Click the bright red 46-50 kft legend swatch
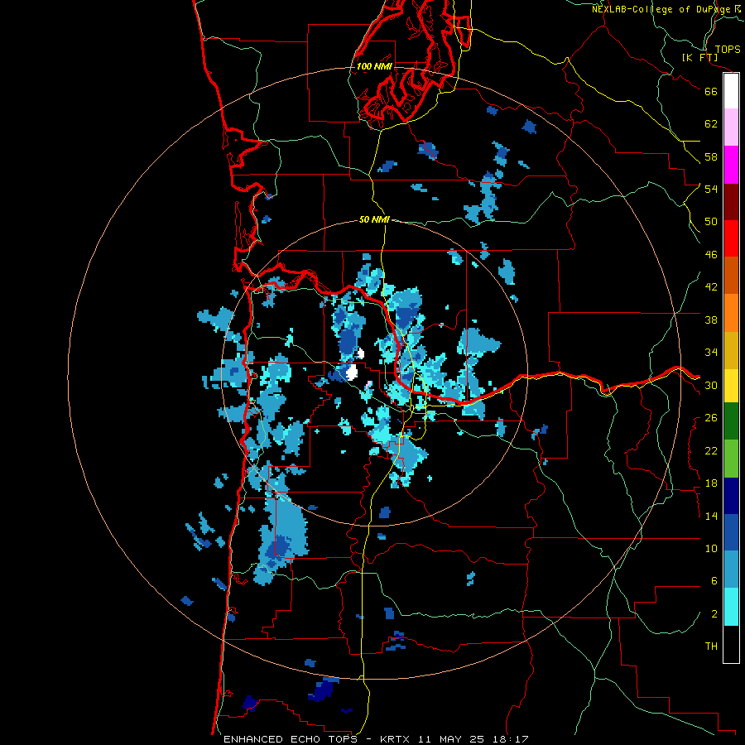This screenshot has width=745, height=745. pos(731,238)
